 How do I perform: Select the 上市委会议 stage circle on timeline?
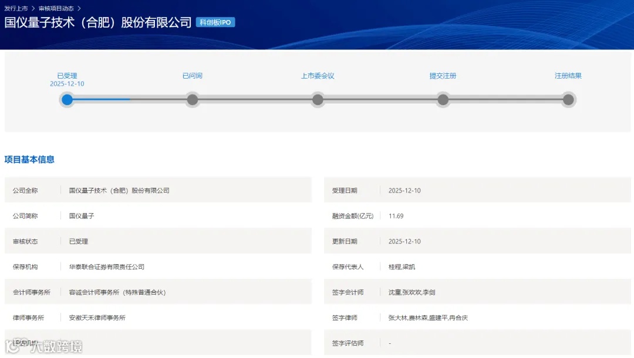coord(318,99)
